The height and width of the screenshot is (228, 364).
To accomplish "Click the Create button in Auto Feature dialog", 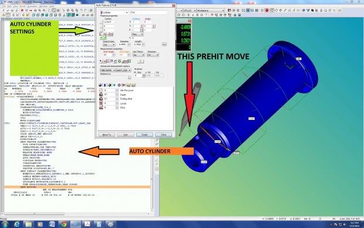I will (144, 135).
